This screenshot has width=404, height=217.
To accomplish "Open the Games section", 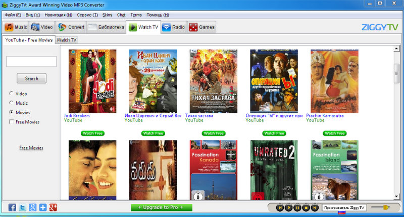I will tap(201, 27).
